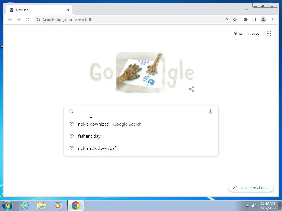Open Internet Explorer from the taskbar
Screen dimensions: 282x211
25,206
